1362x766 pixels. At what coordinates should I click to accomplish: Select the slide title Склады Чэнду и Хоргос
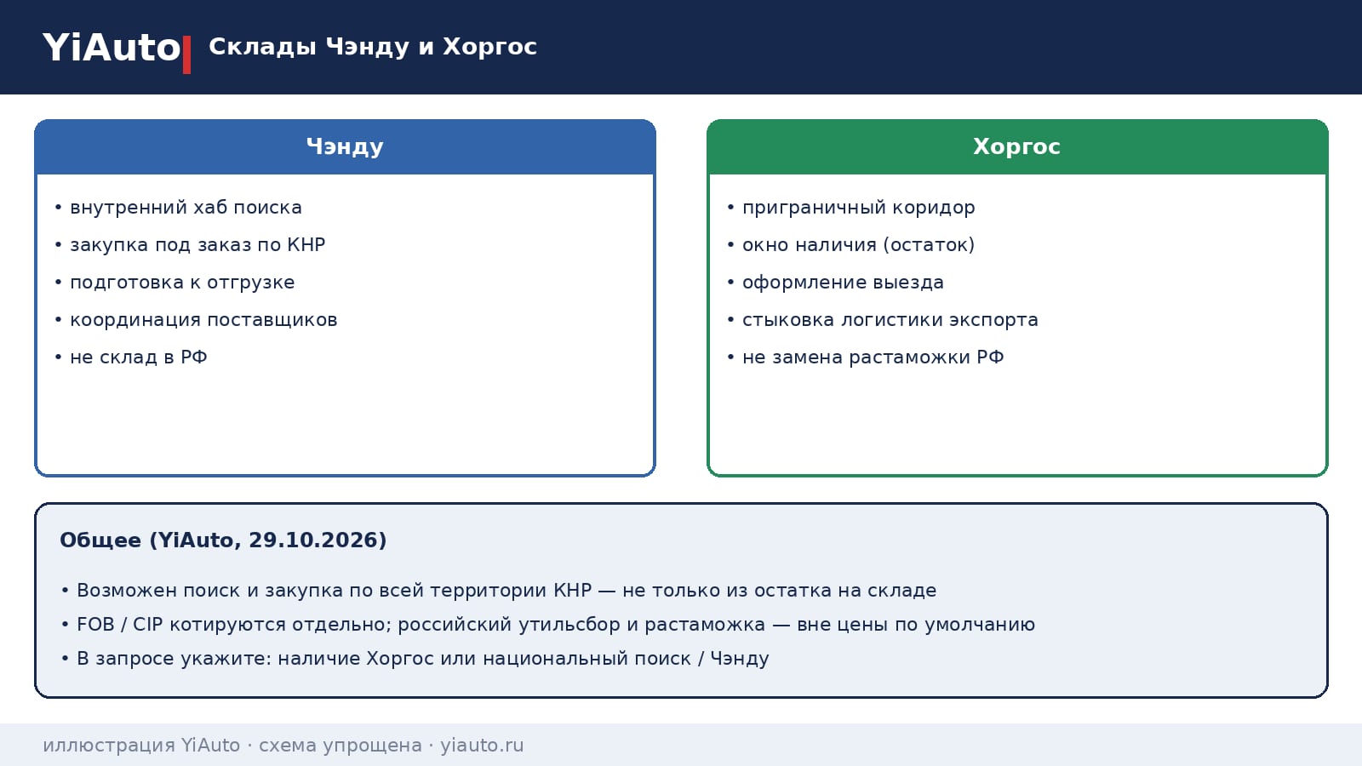click(x=373, y=47)
